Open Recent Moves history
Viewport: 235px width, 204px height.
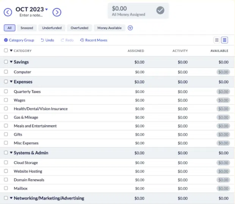click(94, 40)
